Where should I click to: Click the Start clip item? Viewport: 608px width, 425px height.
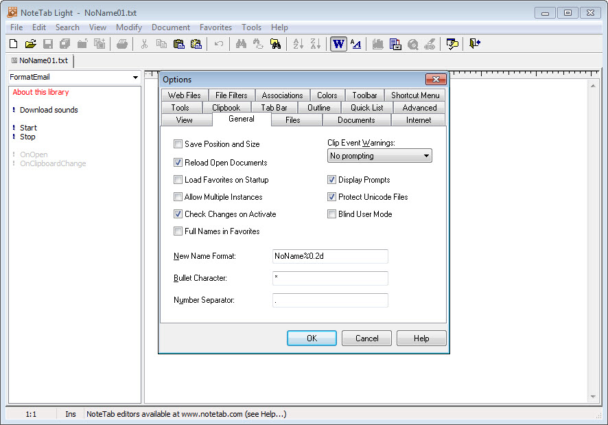coord(28,128)
